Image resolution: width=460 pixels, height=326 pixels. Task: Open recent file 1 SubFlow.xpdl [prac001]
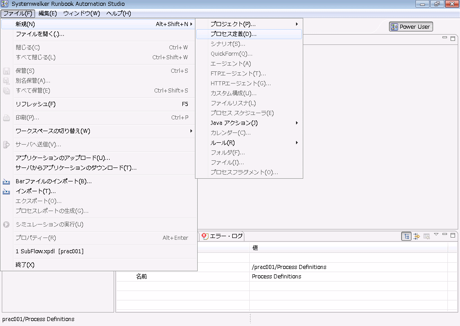[x=98, y=251]
